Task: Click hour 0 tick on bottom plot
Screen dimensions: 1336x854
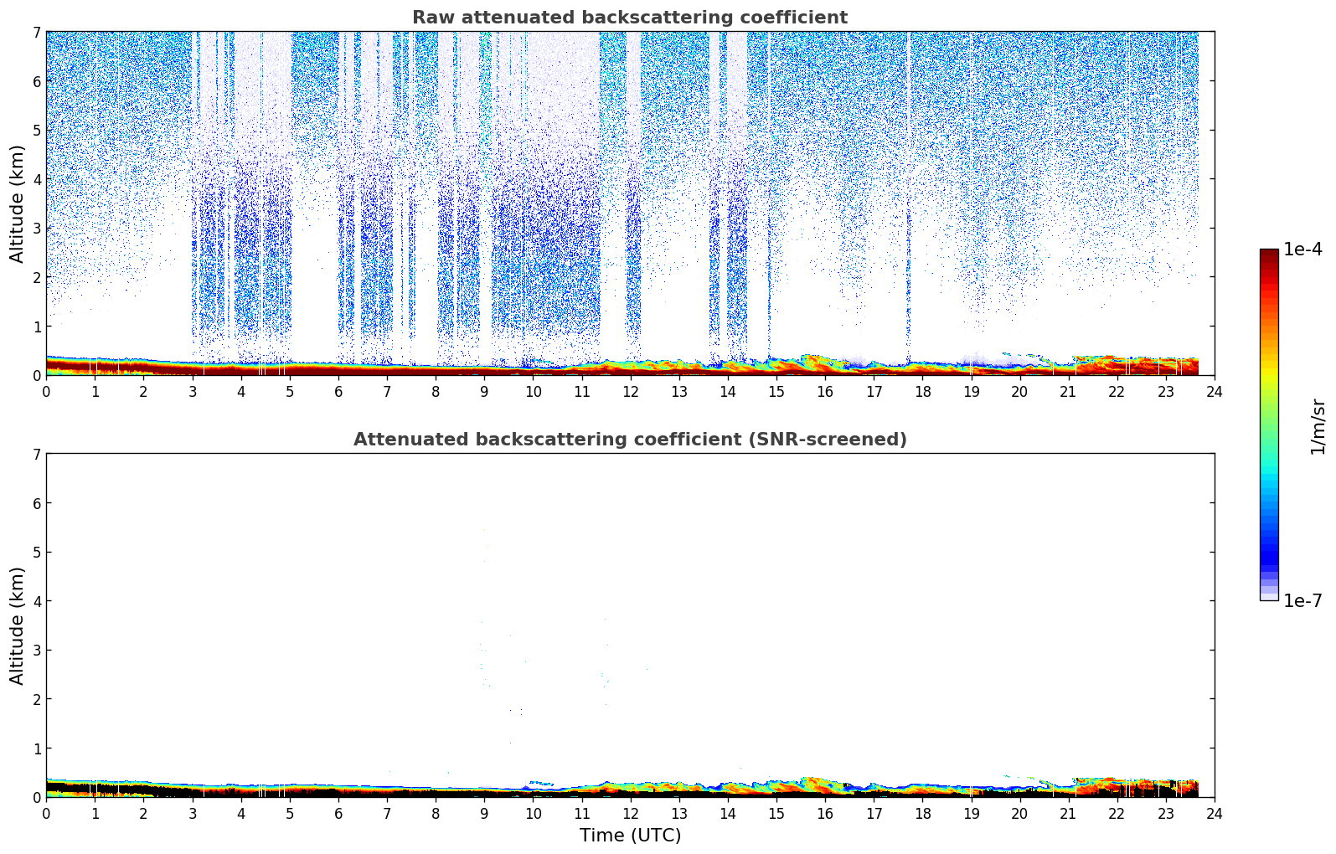Action: (x=46, y=813)
